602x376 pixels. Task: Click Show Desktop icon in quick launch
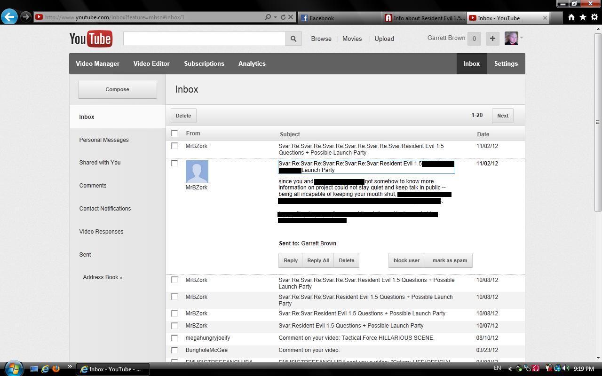pos(34,369)
